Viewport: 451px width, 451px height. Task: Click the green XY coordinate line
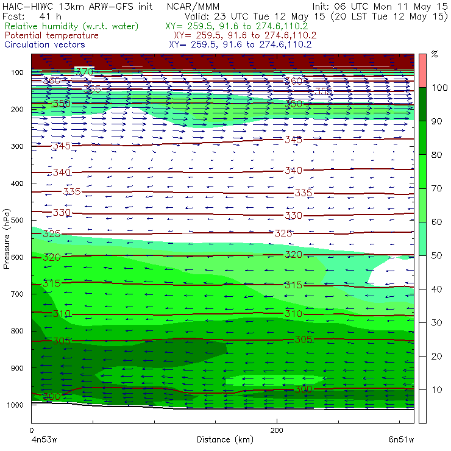236,26
